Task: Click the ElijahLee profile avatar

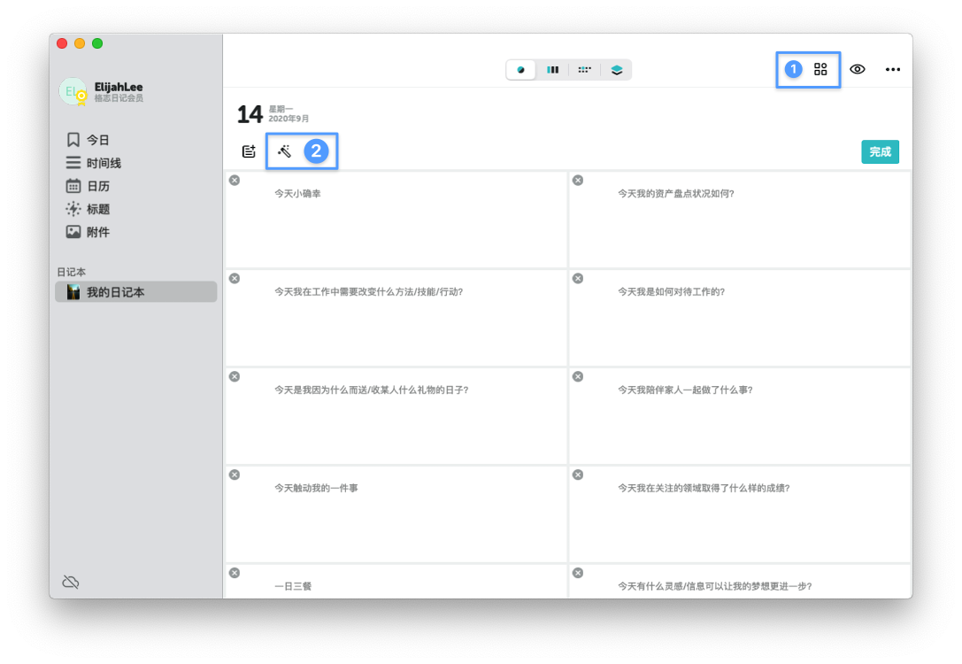Action: click(72, 91)
